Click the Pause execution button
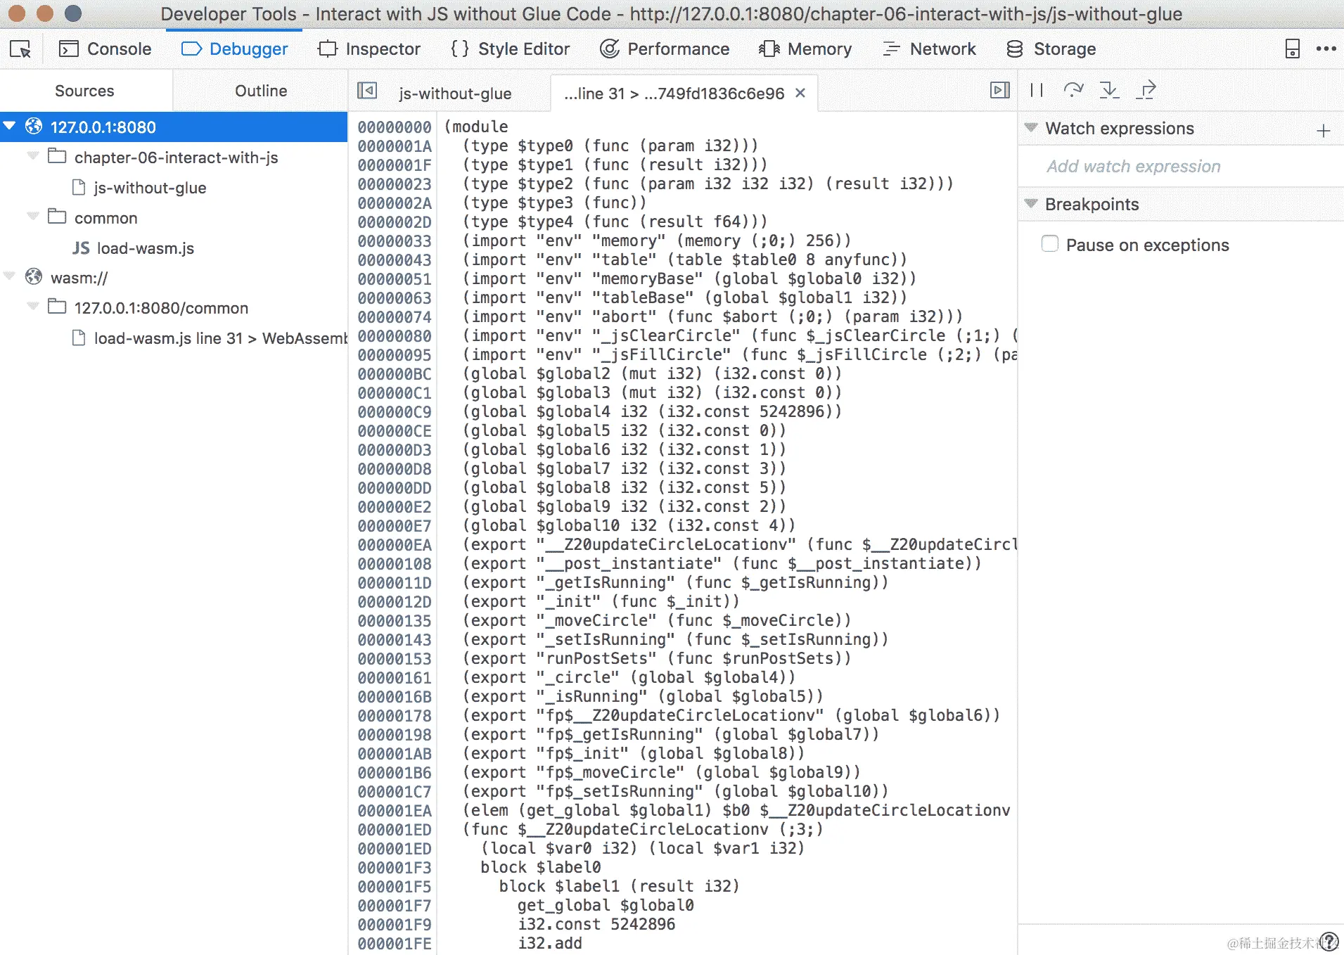 point(1037,90)
